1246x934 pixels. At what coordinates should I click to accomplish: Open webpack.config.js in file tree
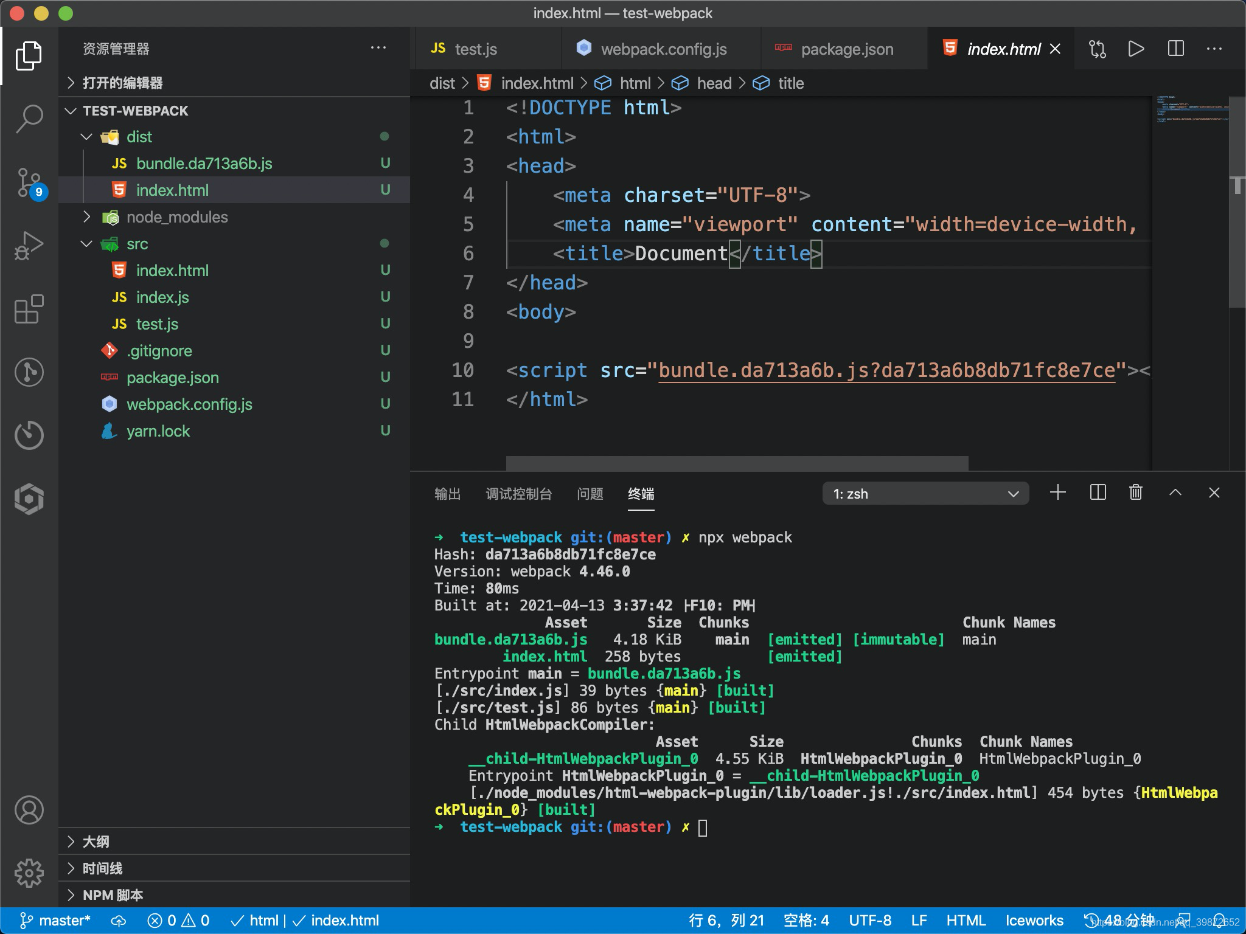click(234, 404)
